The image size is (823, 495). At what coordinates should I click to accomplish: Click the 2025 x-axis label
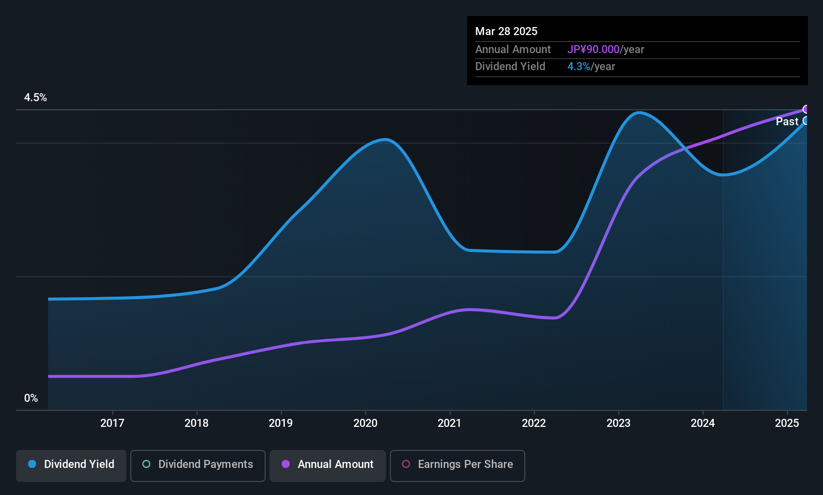coord(787,423)
